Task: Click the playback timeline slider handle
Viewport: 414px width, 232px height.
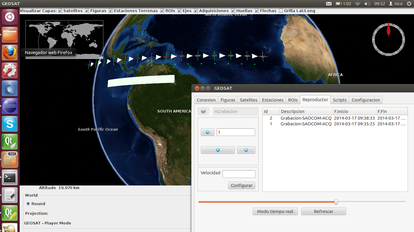Action: pos(336,202)
